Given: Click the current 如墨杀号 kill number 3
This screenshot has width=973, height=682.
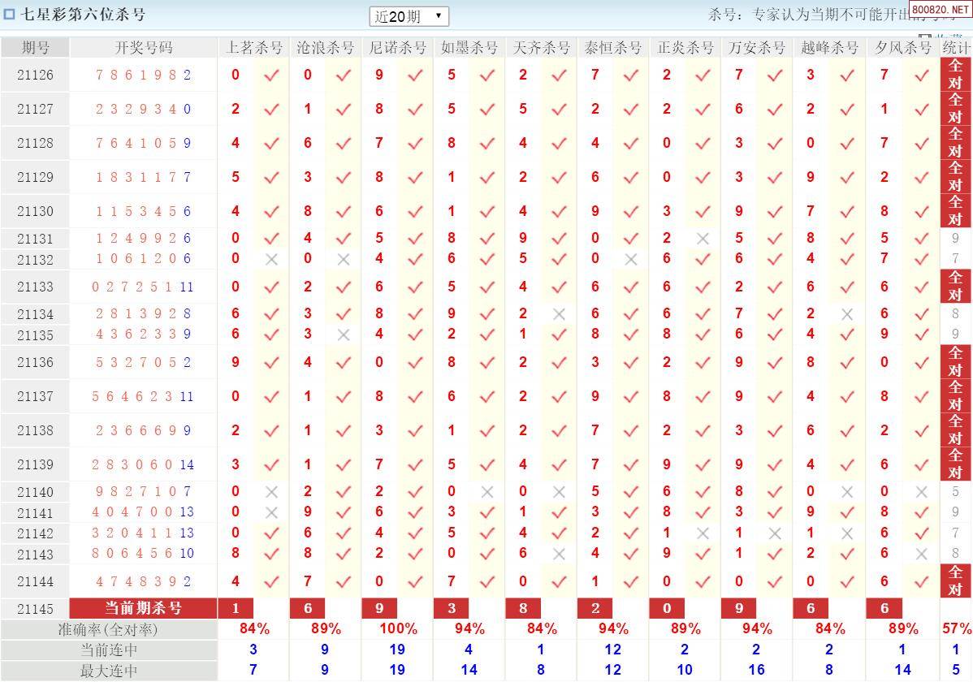Looking at the screenshot, I should coord(452,608).
